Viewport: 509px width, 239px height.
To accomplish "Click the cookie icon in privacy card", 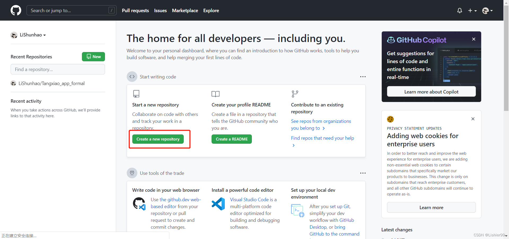I will 390,119.
